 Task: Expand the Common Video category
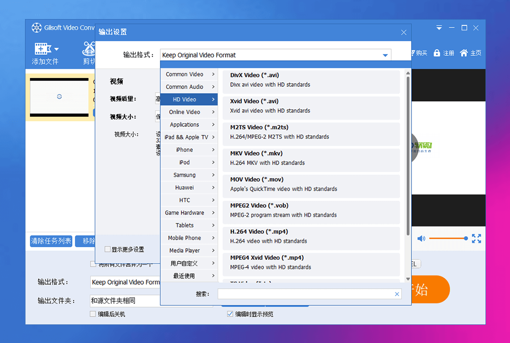coord(189,74)
